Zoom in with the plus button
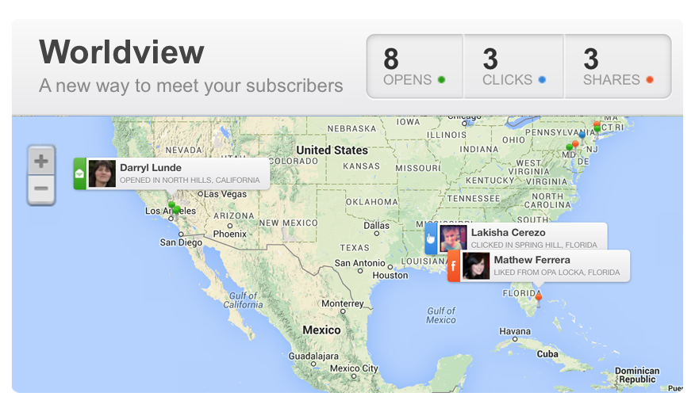 (41, 161)
